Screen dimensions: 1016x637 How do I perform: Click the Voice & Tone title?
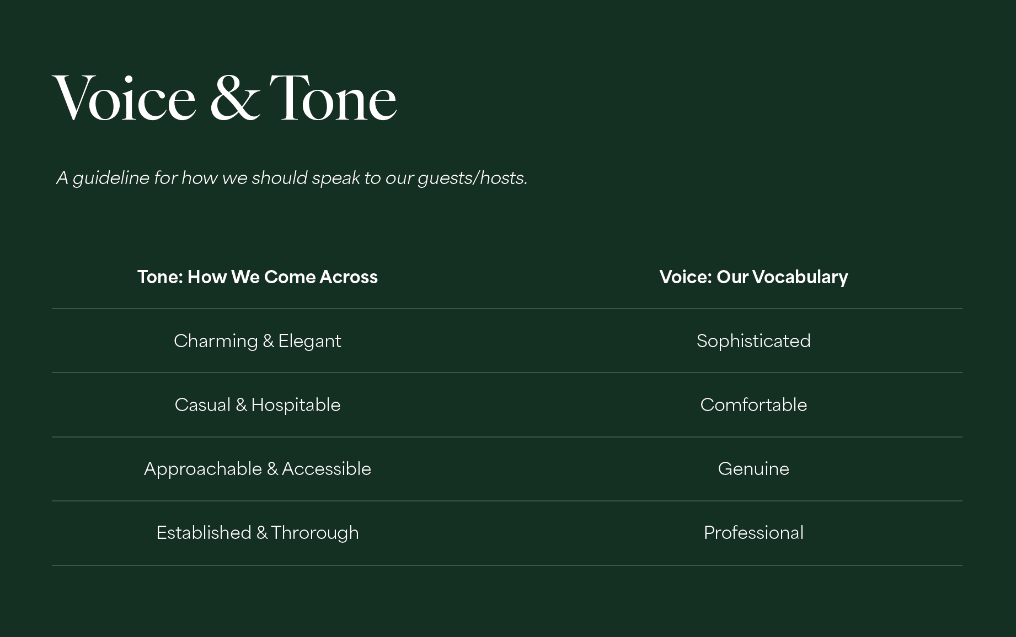(224, 98)
